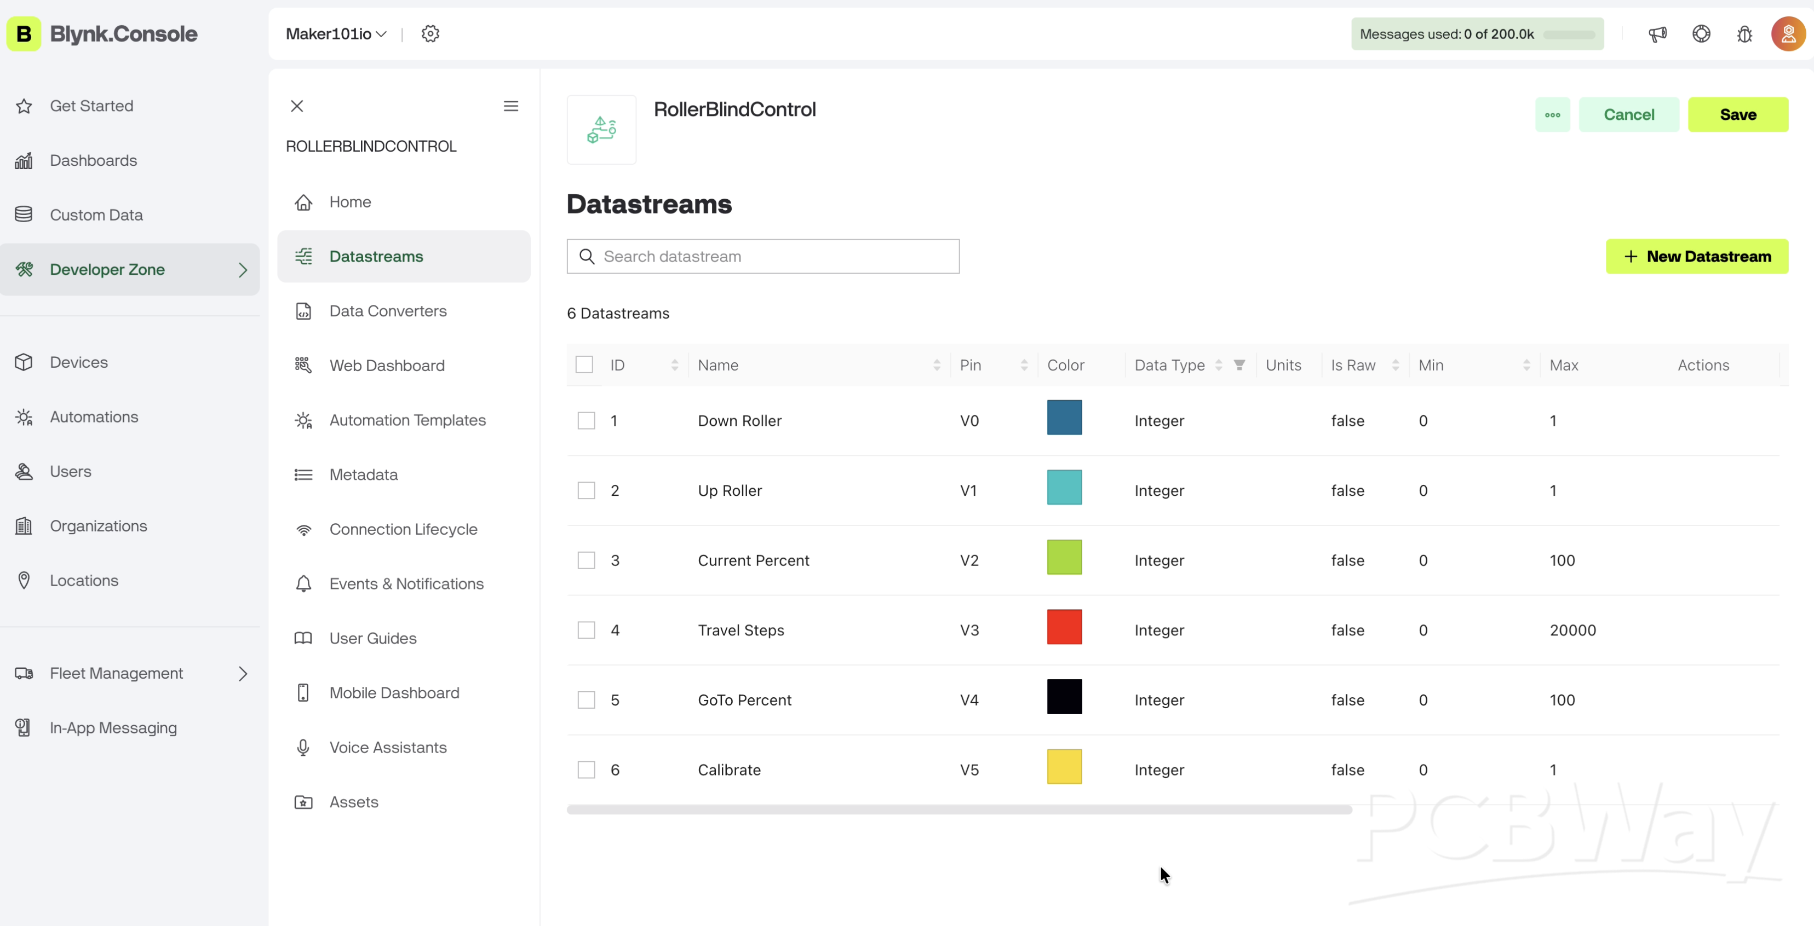Open the Maker101io organization dropdown
This screenshot has width=1814, height=926.
coord(336,34)
